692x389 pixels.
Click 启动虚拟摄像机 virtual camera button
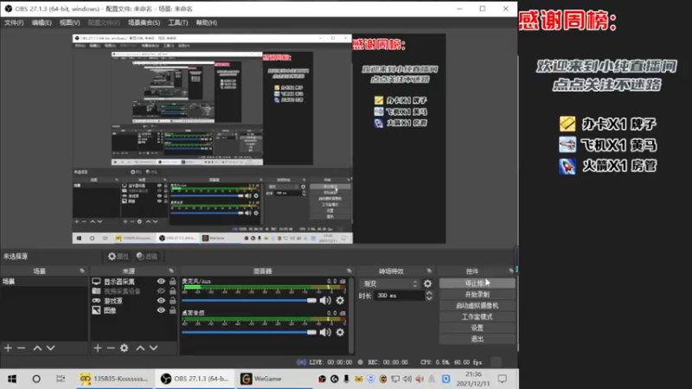pos(477,305)
